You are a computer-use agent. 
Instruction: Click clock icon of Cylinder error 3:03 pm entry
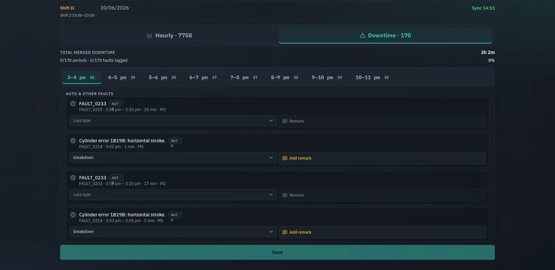tap(73, 215)
